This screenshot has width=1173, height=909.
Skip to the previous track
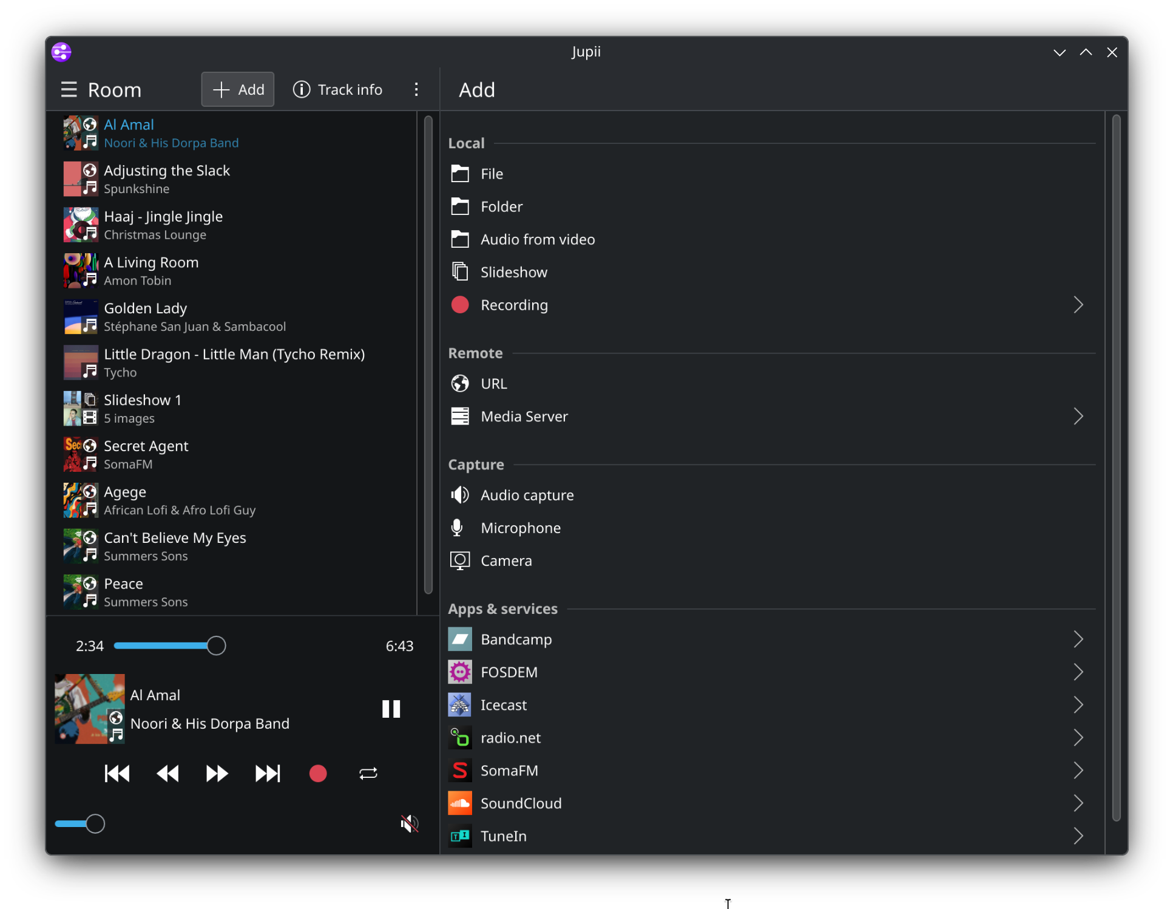pyautogui.click(x=117, y=773)
